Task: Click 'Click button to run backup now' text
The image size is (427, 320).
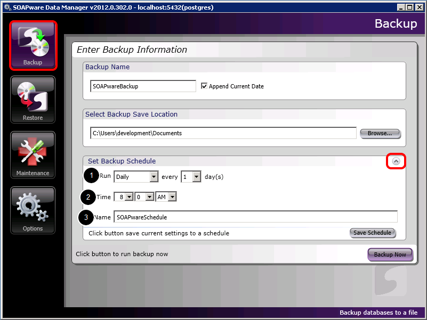Action: pyautogui.click(x=122, y=254)
